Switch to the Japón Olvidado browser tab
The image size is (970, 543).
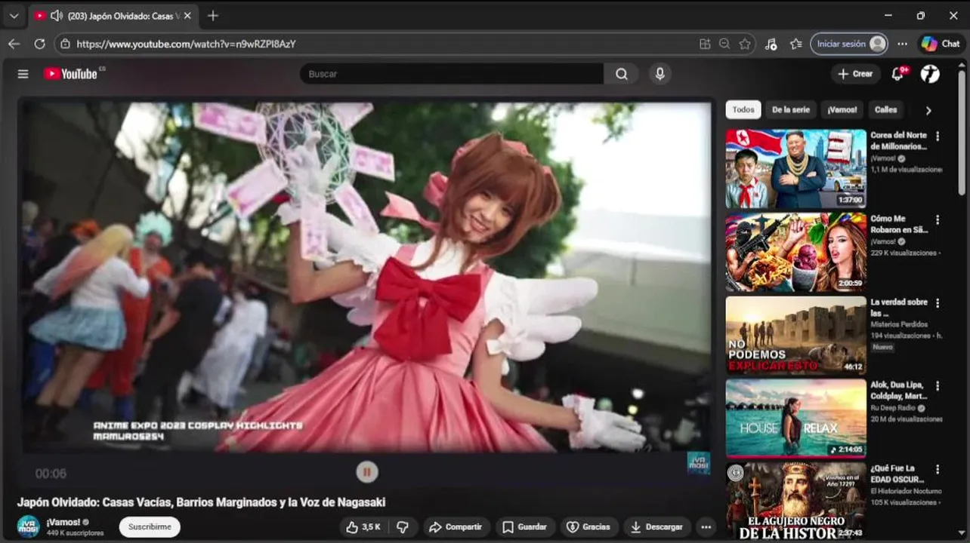point(113,15)
